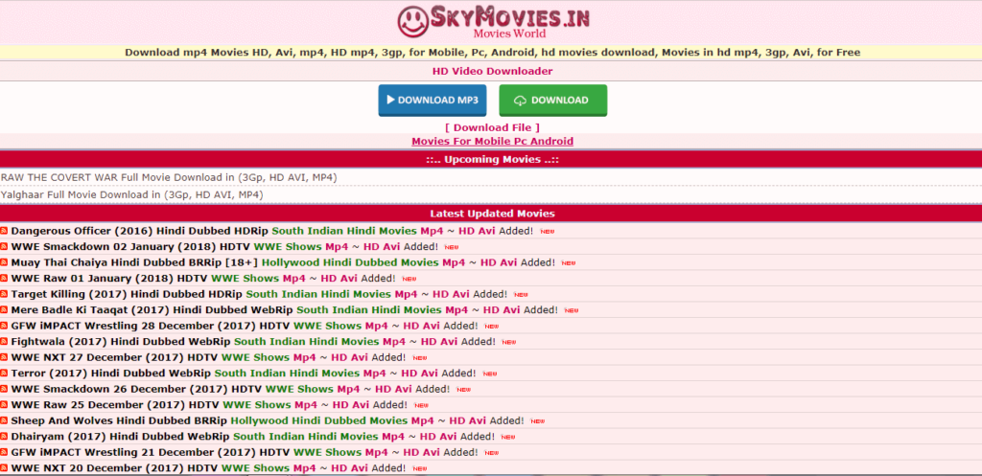Screen dimensions: 982x476
Task: Click the NEW badge on Sheep And Wolves row
Action: pyautogui.click(x=537, y=421)
